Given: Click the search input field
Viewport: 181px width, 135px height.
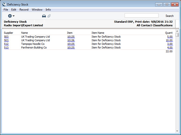Looking at the screenshot, I should (141, 15).
